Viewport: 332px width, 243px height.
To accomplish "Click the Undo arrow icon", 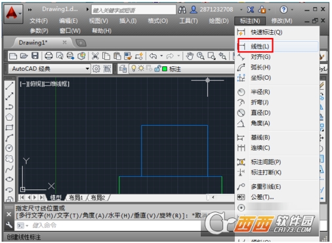I will click(153, 56).
